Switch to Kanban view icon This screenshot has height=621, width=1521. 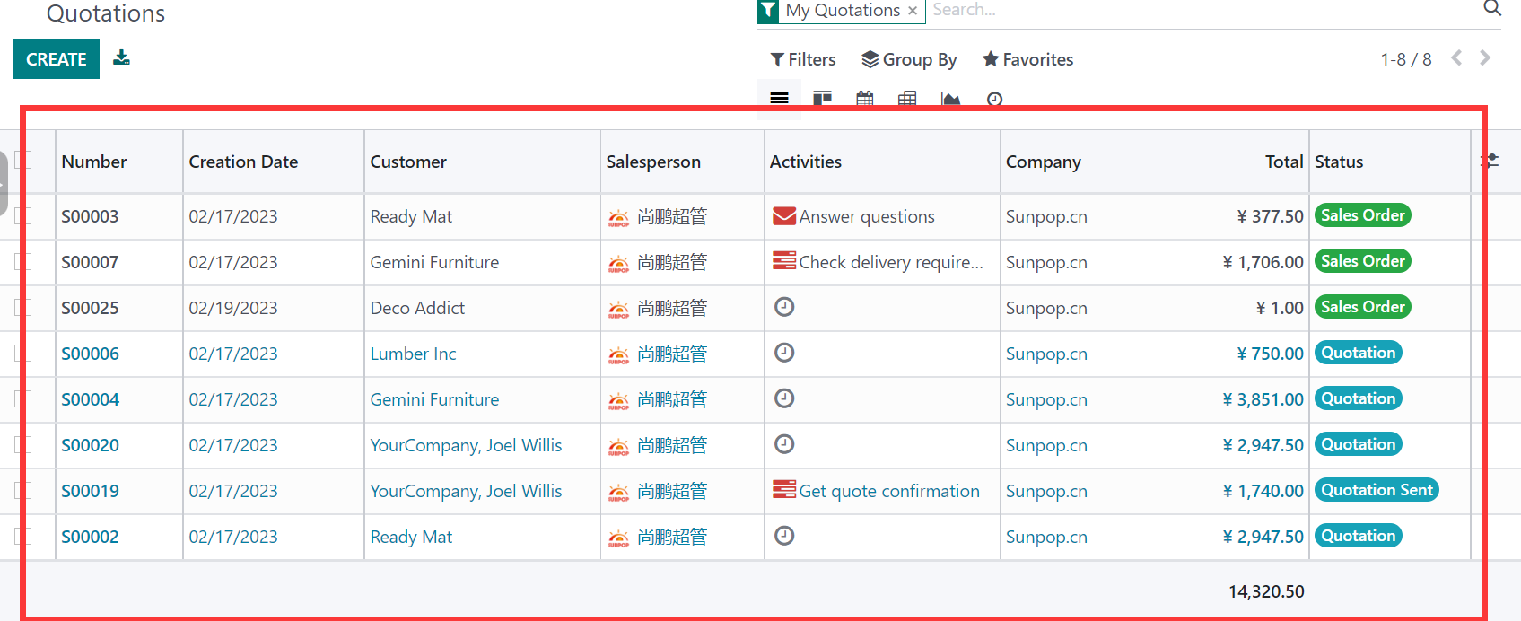coord(822,99)
